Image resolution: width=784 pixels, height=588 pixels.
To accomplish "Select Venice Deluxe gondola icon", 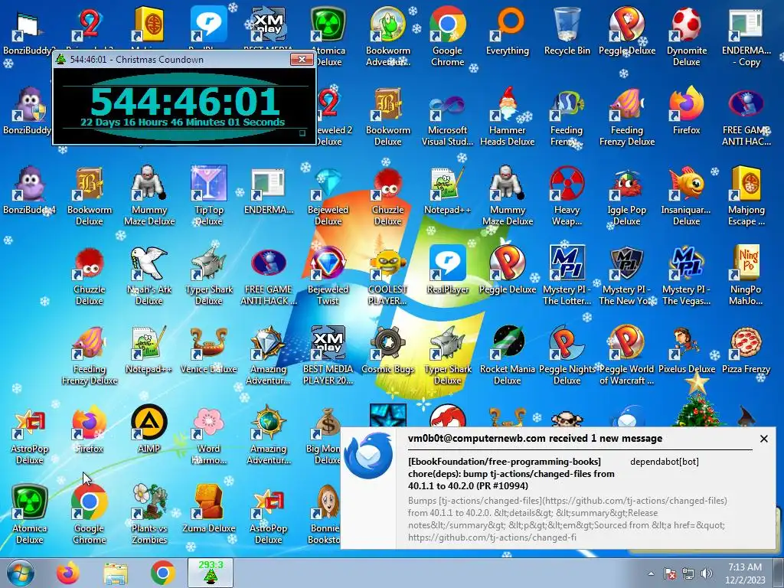I will pyautogui.click(x=209, y=349).
